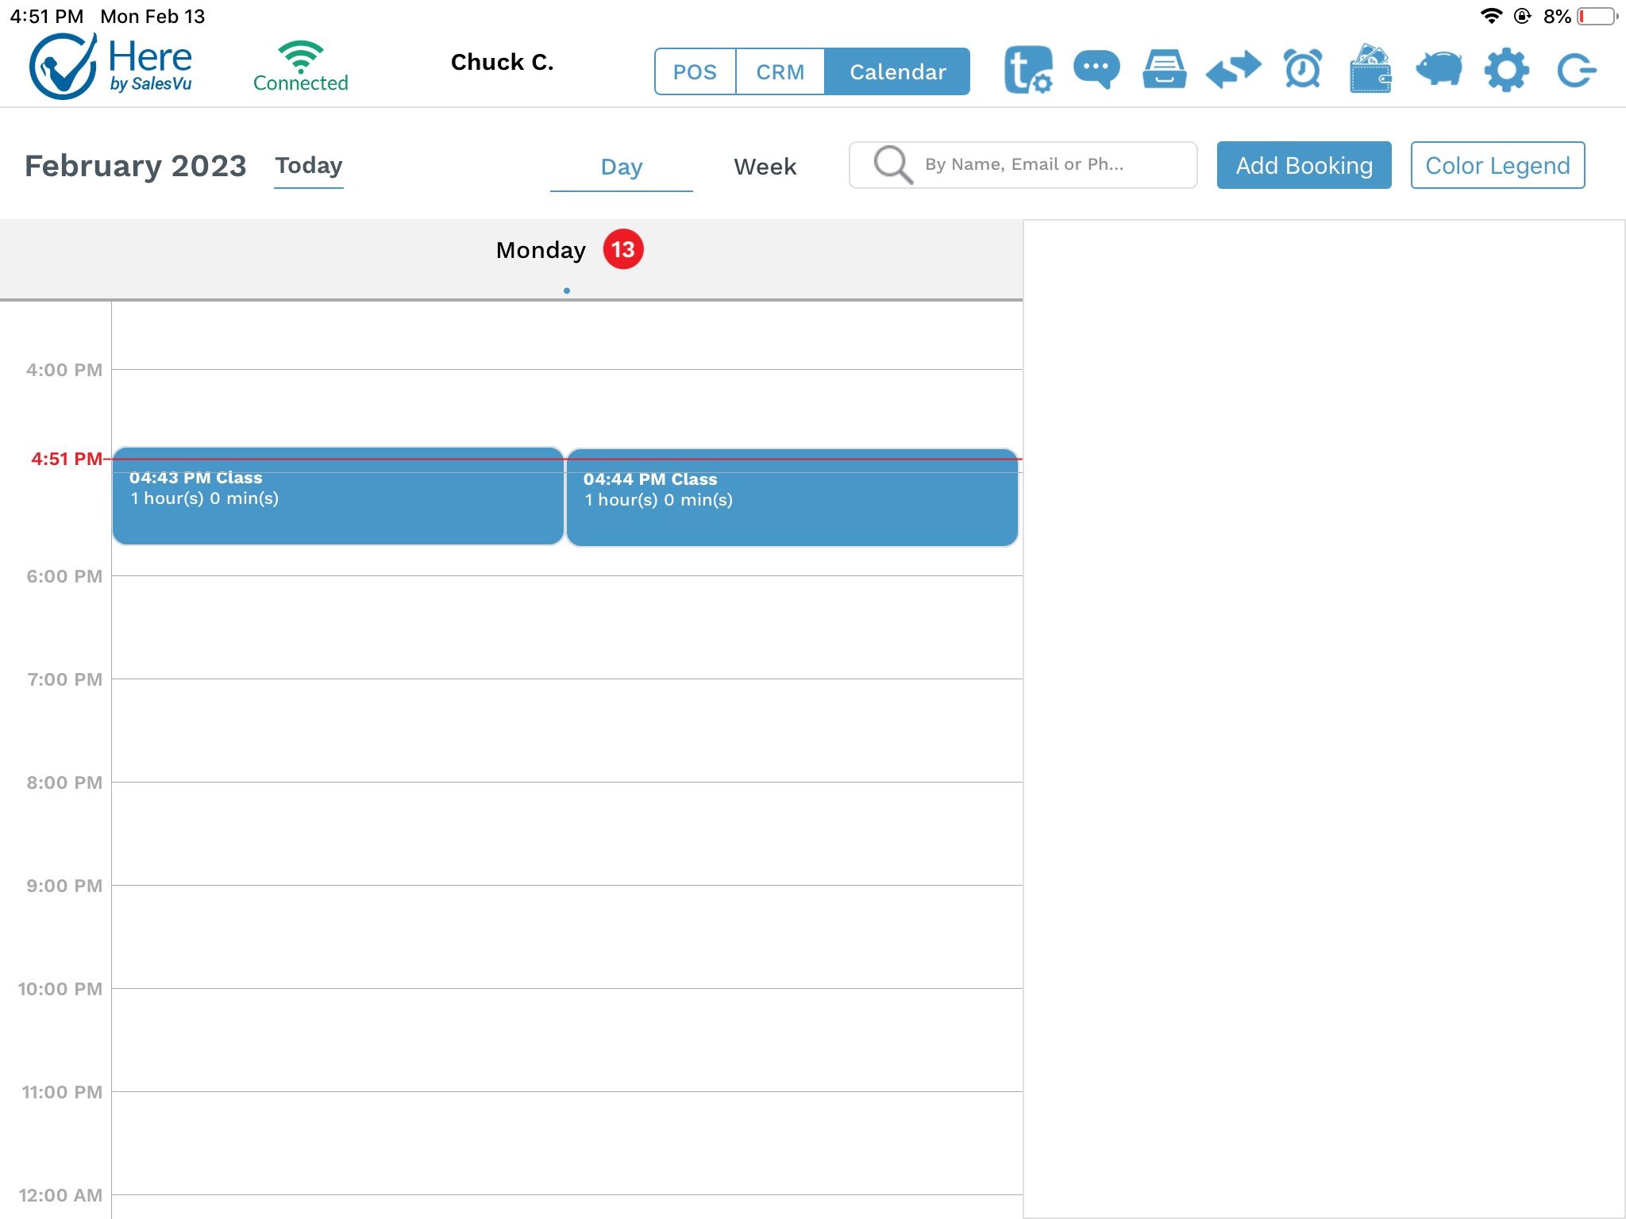Focus the name, email or phone search field
Screen dimensions: 1626x1219
click(1023, 165)
